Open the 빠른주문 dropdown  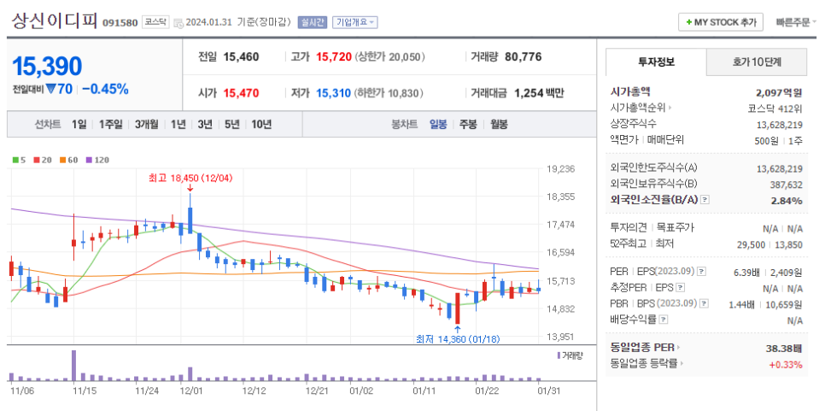tap(796, 22)
